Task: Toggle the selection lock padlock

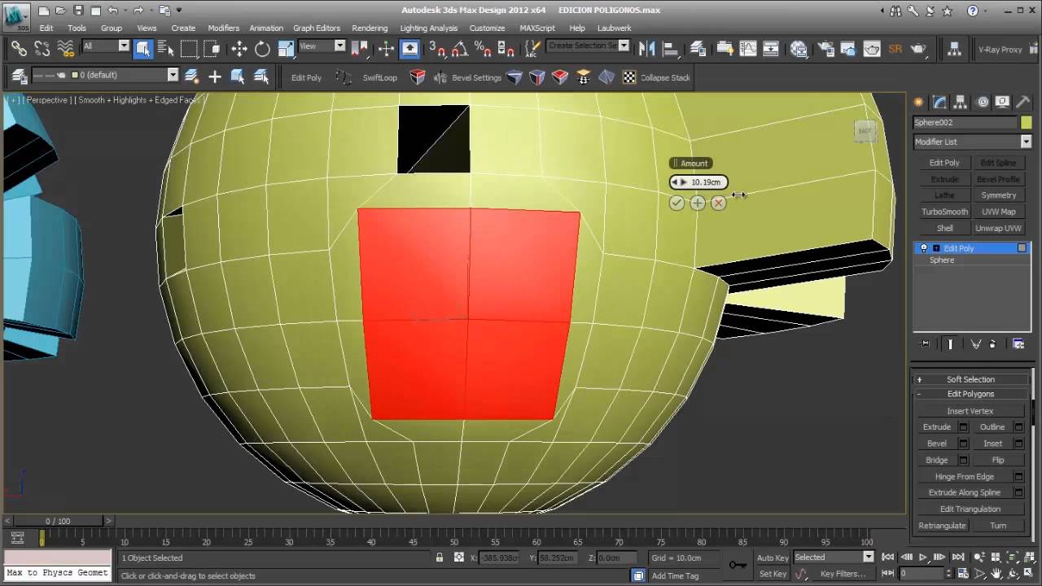Action: 440,558
